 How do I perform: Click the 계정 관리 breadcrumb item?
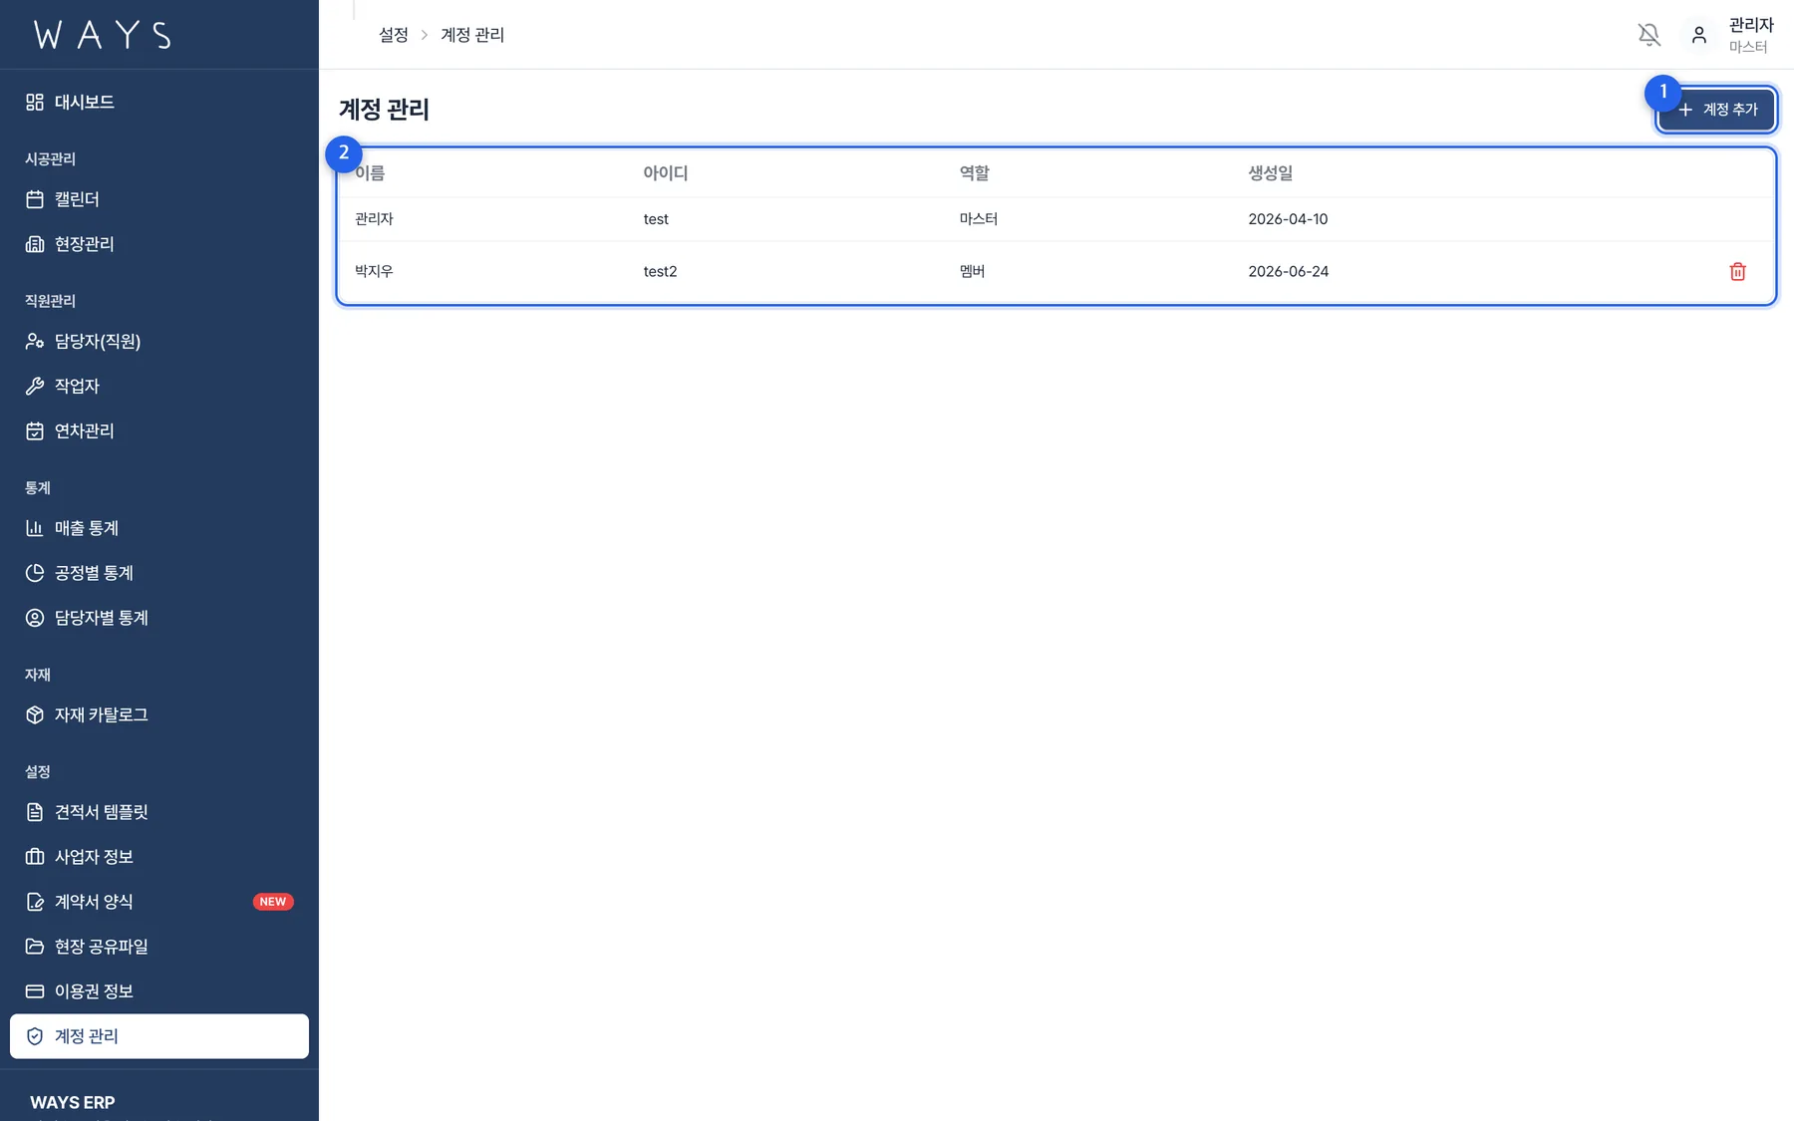[472, 35]
